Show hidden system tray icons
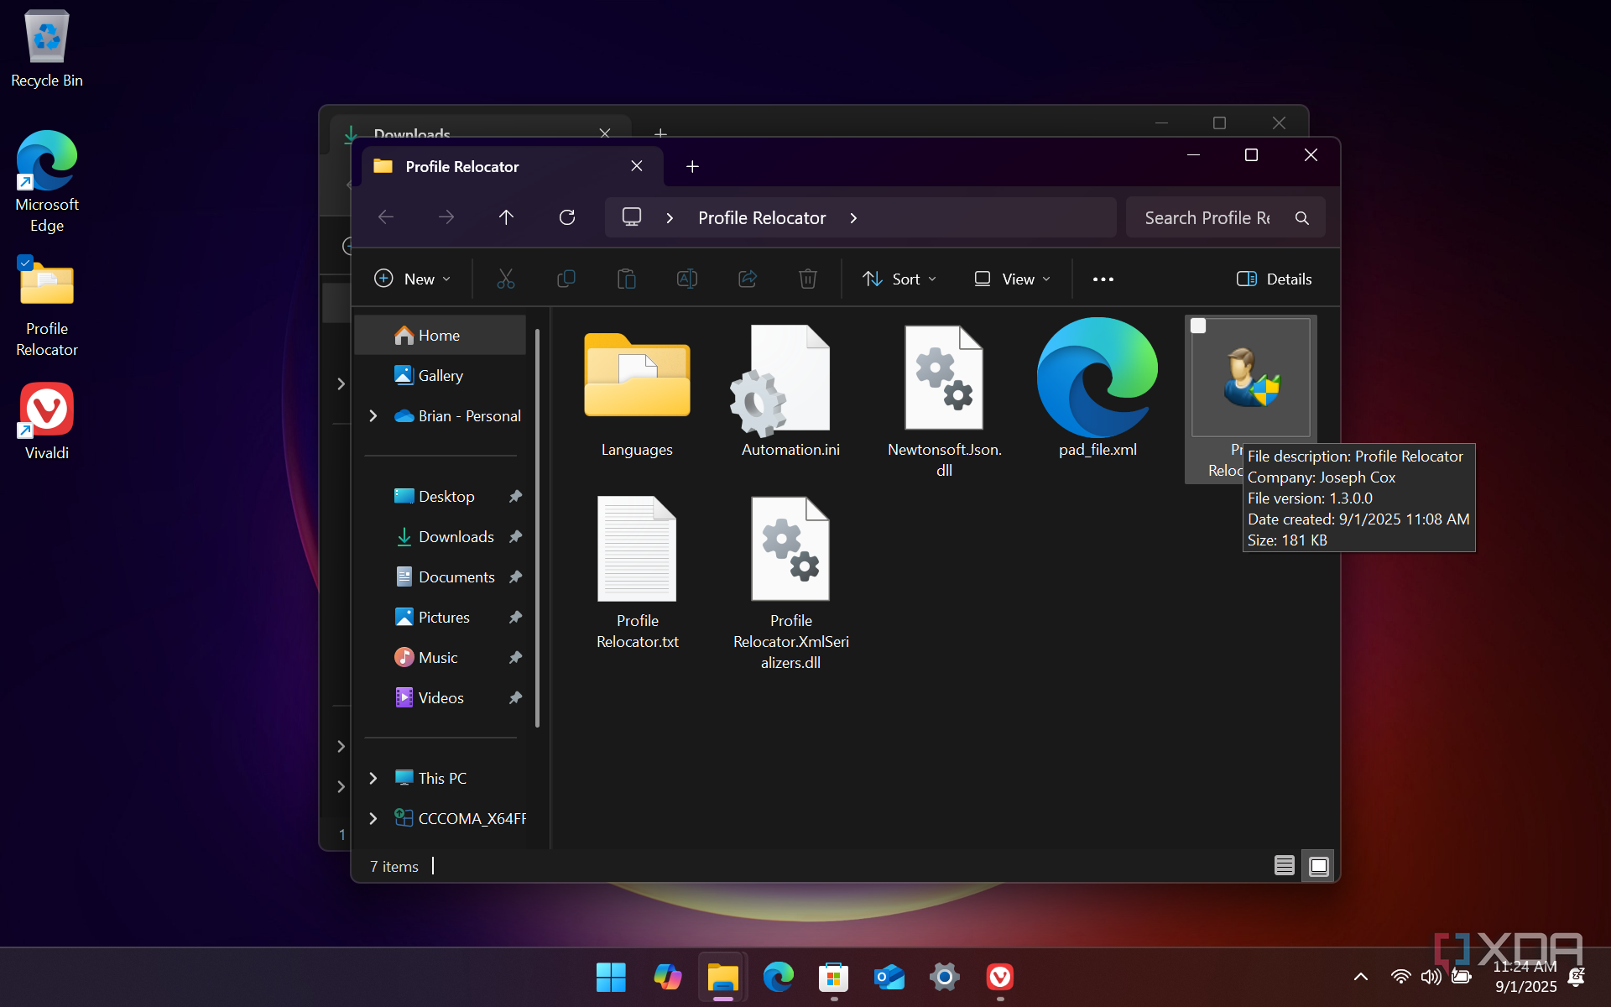The height and width of the screenshot is (1007, 1611). [x=1361, y=977]
